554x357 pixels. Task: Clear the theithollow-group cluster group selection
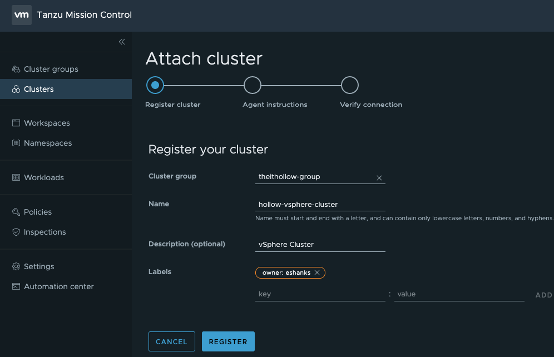coord(379,178)
